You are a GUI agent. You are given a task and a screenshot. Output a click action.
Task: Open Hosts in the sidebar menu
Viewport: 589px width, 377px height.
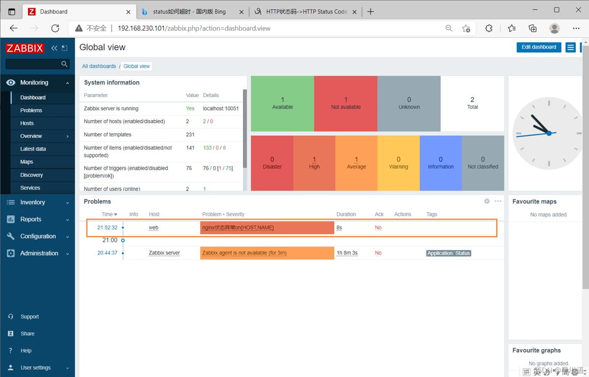coord(27,123)
